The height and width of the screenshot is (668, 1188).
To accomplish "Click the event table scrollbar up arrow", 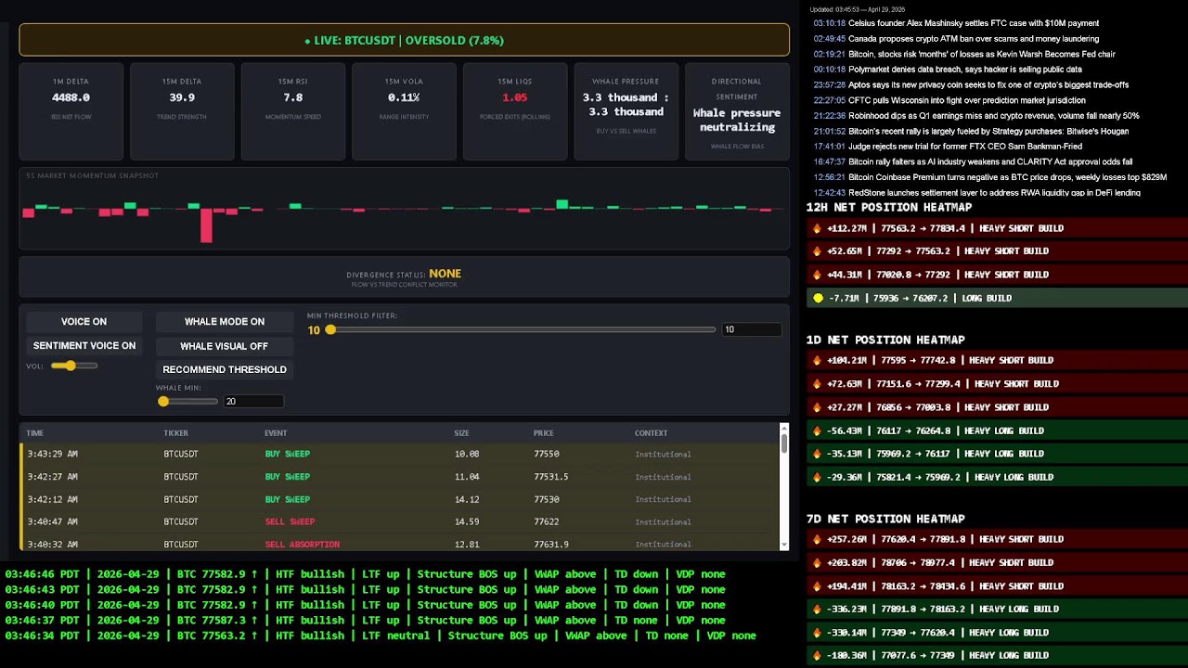I will pos(784,428).
